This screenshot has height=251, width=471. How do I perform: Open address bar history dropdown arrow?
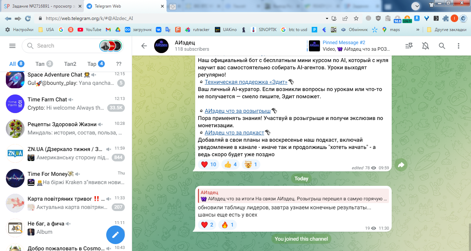[x=327, y=19]
